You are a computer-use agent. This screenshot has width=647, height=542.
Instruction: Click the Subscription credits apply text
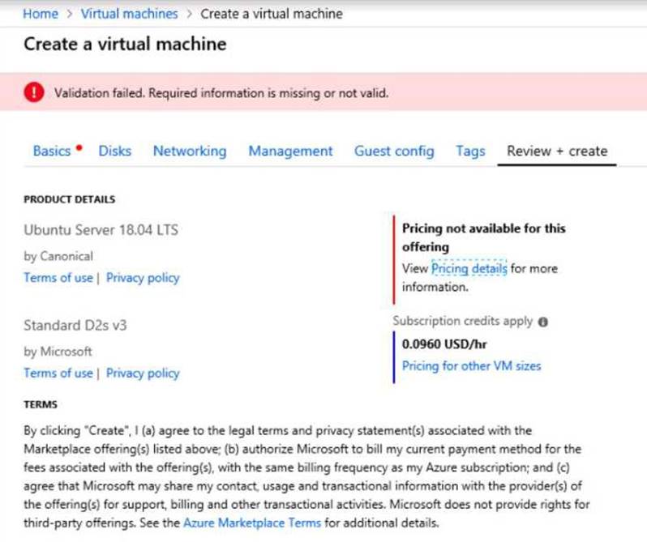pos(463,321)
